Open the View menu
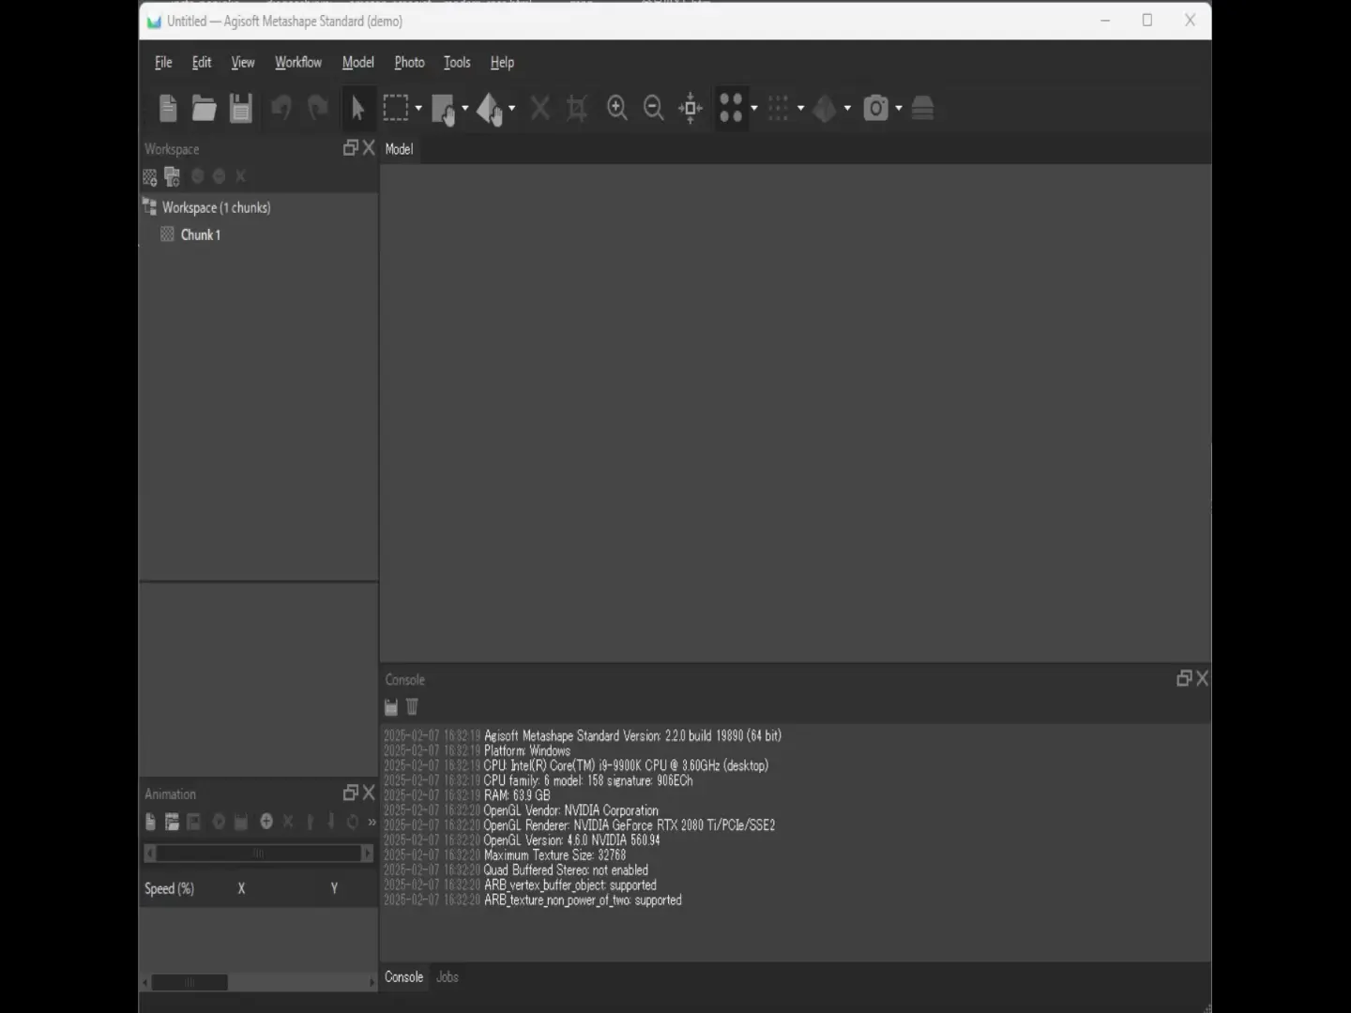This screenshot has width=1351, height=1013. (243, 63)
